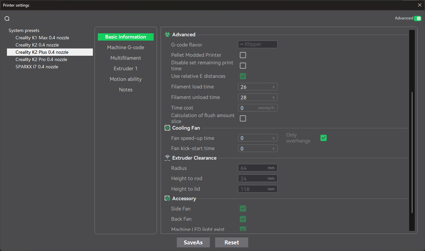Click the SaveAs button
Screen dimensions: 425x251
click(x=193, y=242)
